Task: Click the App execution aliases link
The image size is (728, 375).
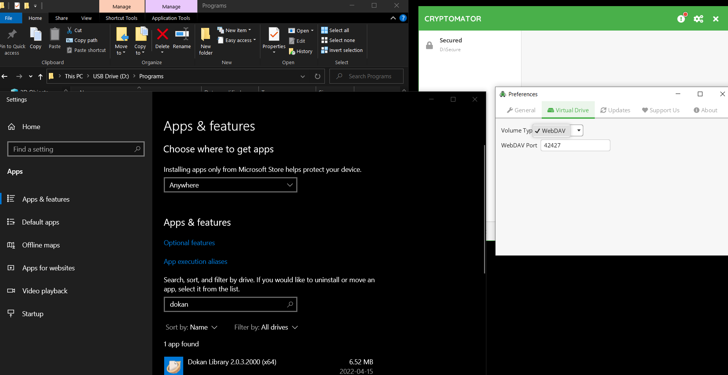Action: click(x=195, y=262)
